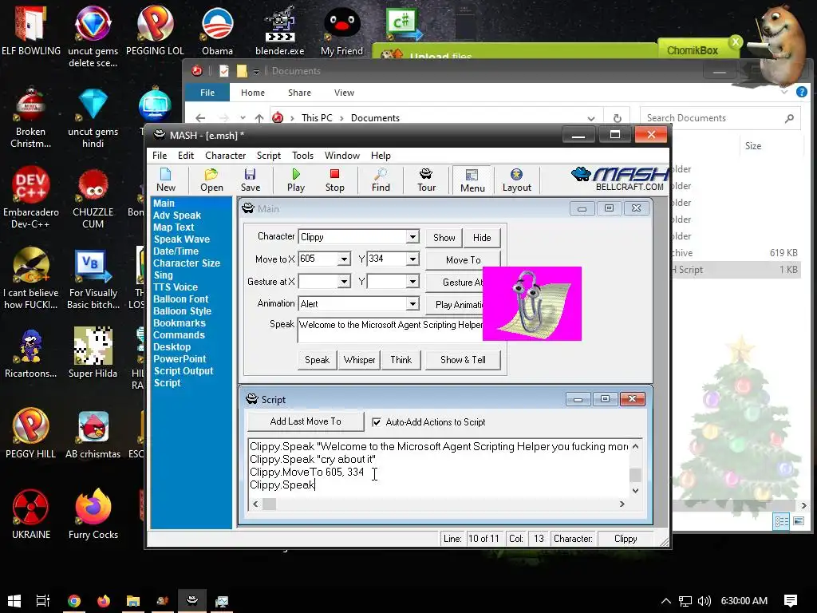Click the Show character button
The width and height of the screenshot is (817, 613).
click(x=444, y=238)
